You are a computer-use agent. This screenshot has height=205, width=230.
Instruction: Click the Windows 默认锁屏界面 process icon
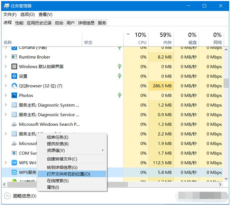[x=14, y=66]
